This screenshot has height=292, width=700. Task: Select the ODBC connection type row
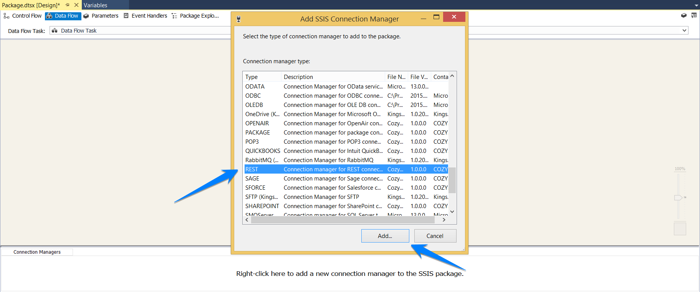point(346,96)
